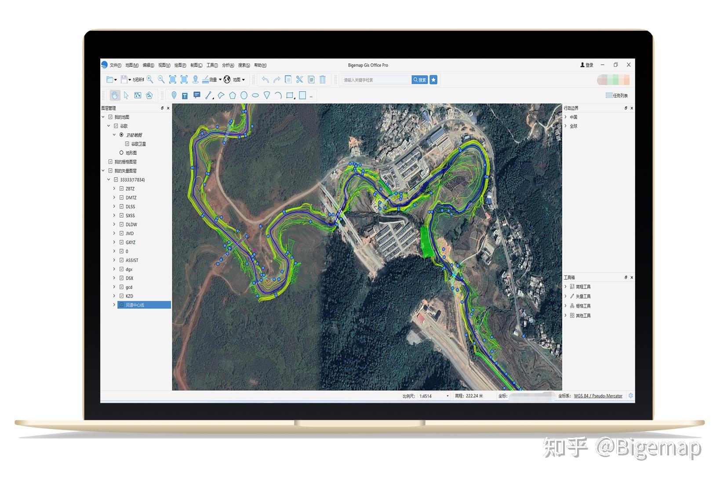Image resolution: width=720 pixels, height=480 pixels.
Task: Click the 搜索 search button
Action: click(x=420, y=80)
